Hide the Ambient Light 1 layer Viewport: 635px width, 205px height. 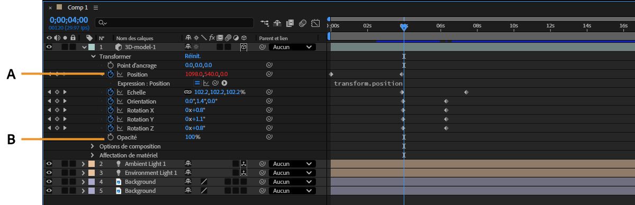tap(49, 164)
